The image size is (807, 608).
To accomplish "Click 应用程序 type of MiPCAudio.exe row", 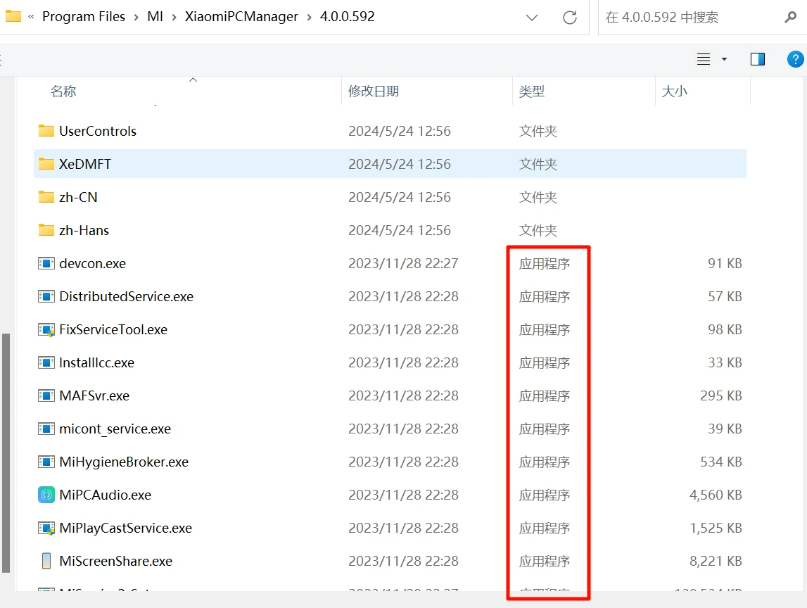I will (545, 495).
